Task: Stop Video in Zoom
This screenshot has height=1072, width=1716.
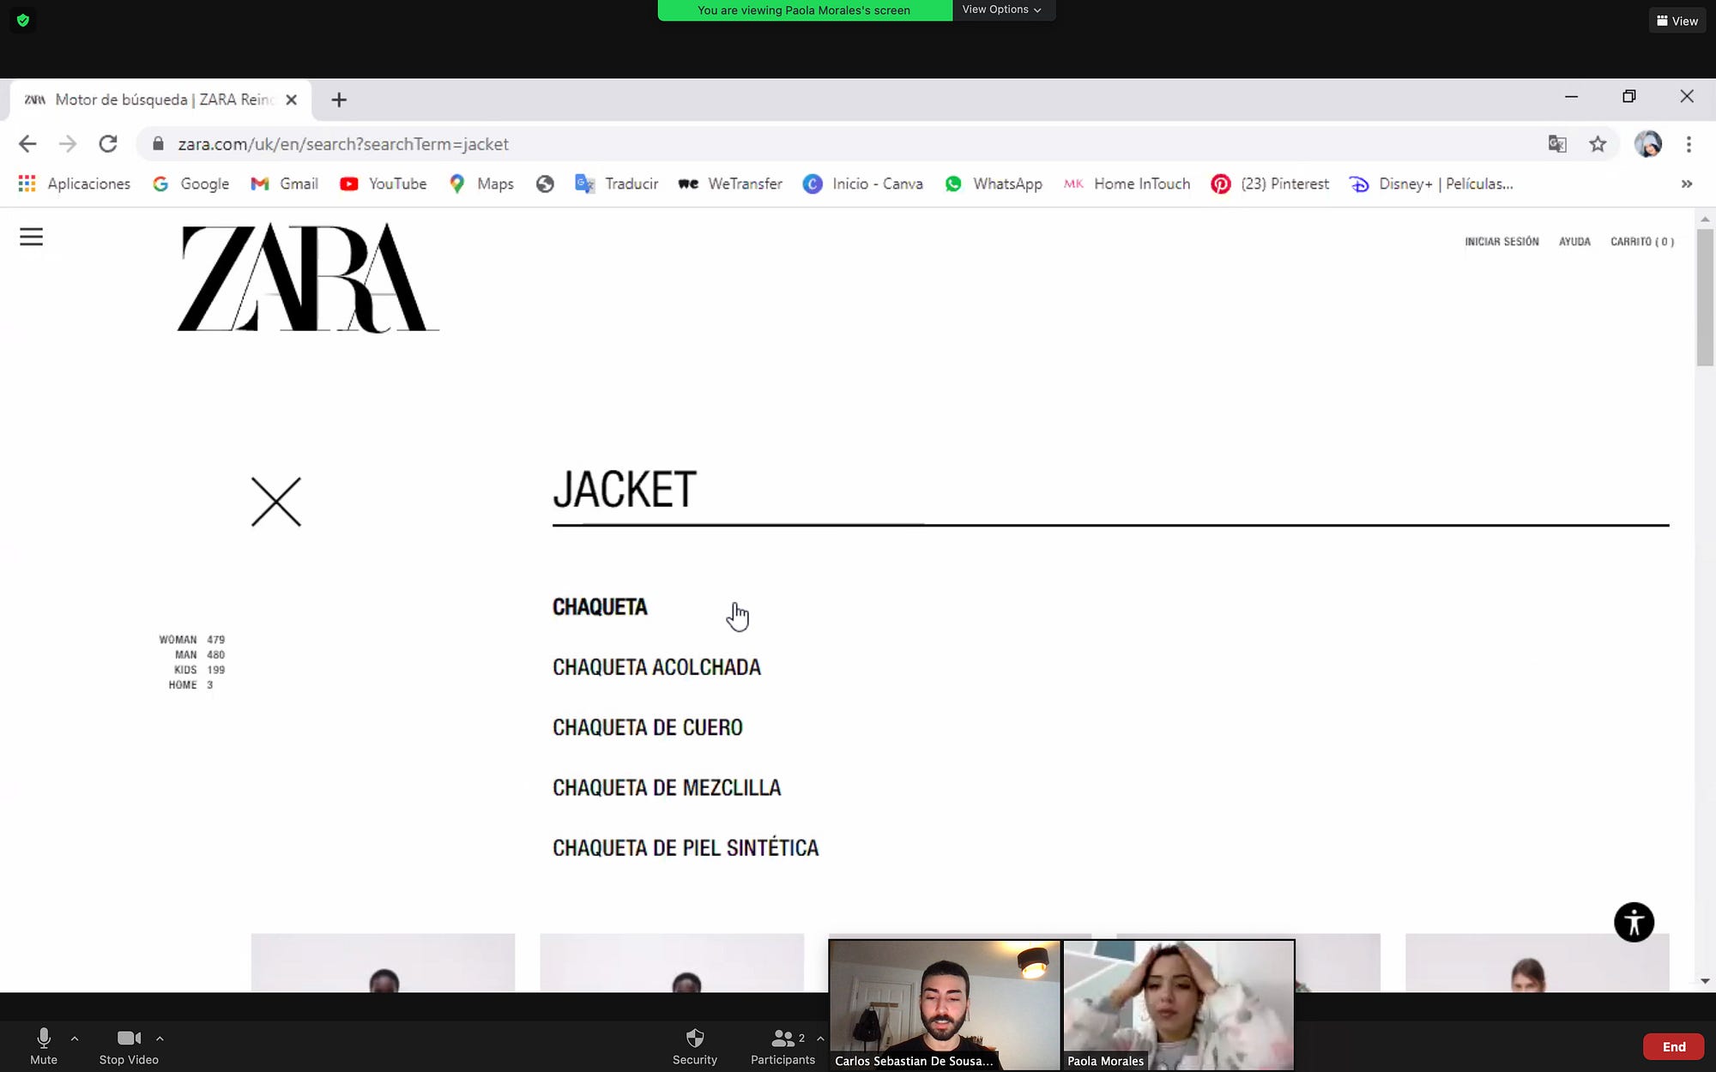Action: [x=129, y=1046]
